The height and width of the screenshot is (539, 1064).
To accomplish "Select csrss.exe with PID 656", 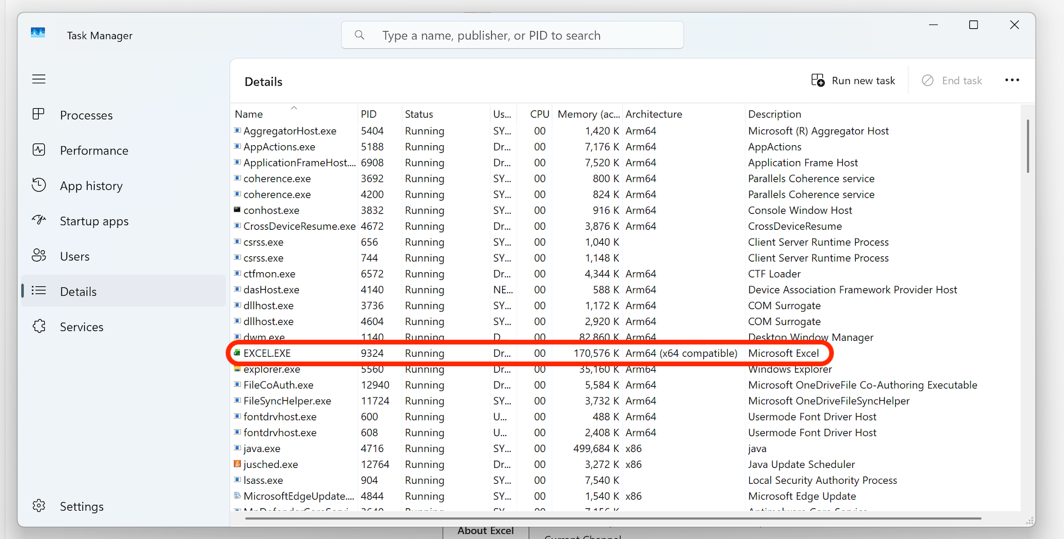I will tap(626, 242).
